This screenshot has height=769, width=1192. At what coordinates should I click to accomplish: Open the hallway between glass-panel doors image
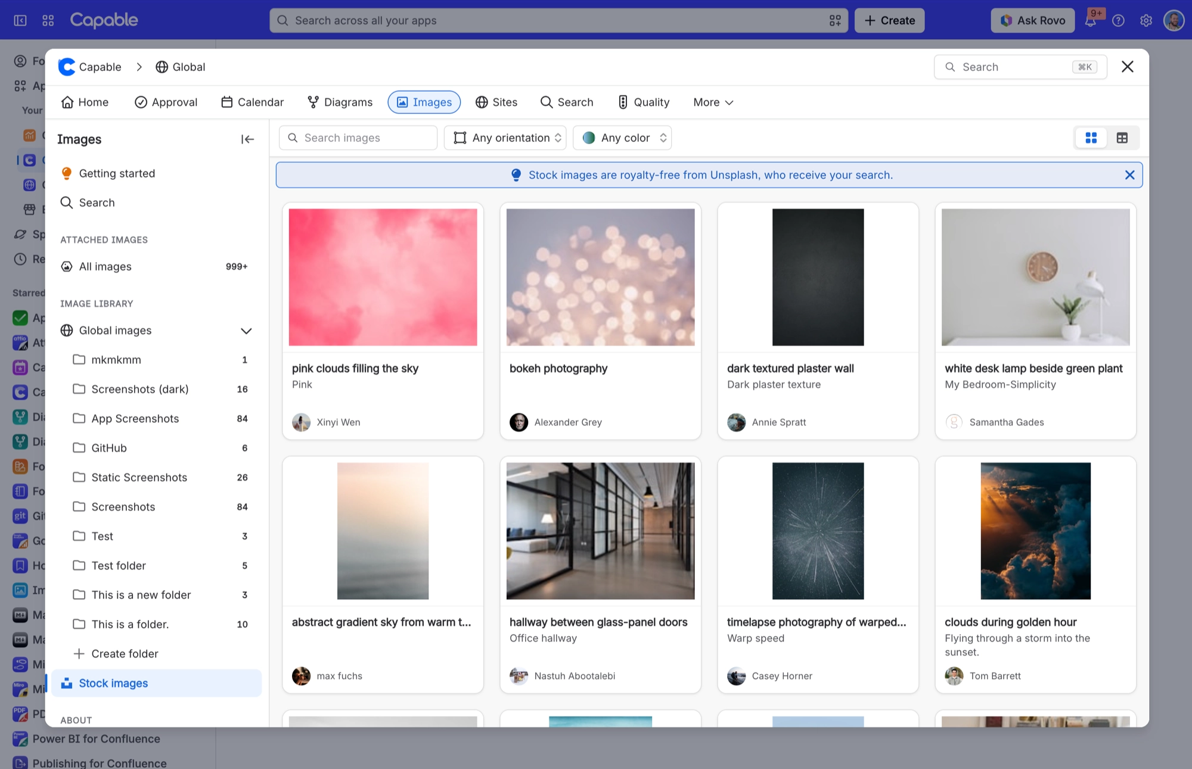tap(600, 531)
